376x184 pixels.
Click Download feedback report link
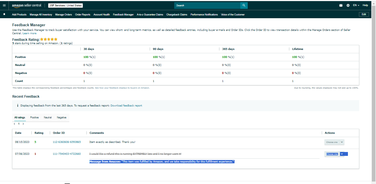[126, 106]
